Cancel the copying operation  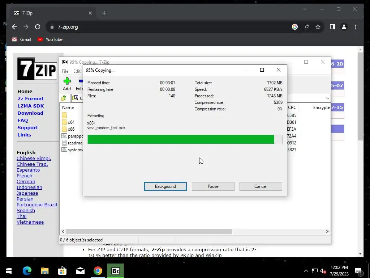261,186
